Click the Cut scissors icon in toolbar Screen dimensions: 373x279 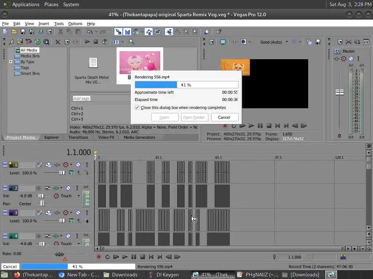[60, 32]
